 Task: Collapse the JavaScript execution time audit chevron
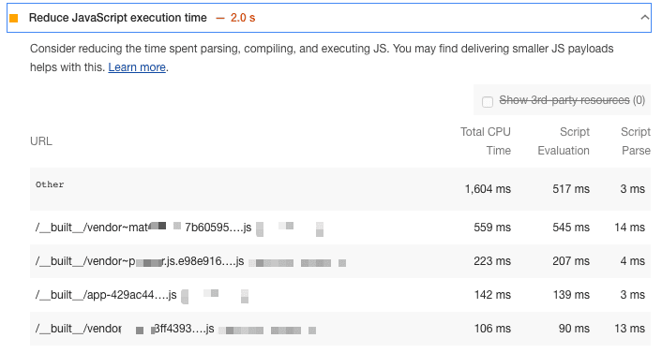pos(645,18)
